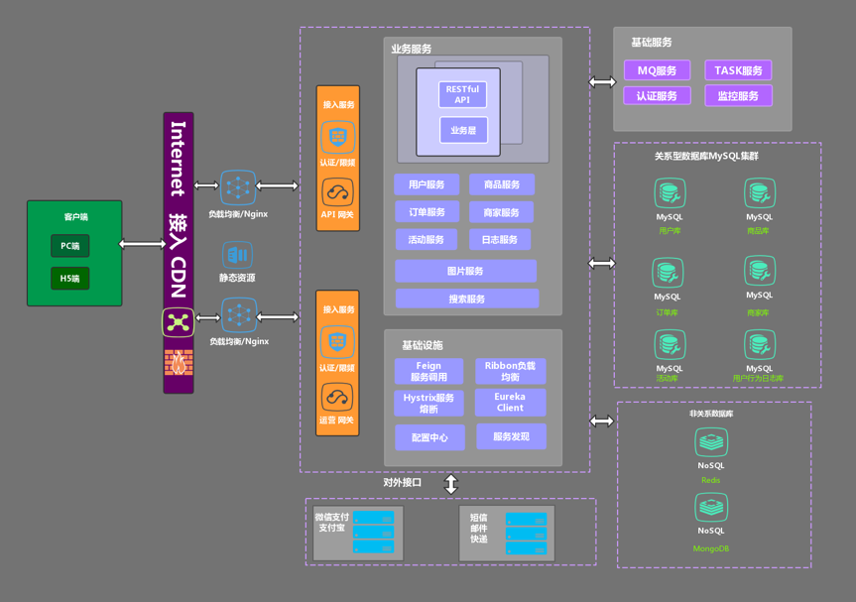
Task: Select the 静态资源 static resource icon
Action: click(x=237, y=255)
